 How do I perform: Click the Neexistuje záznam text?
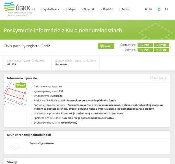tap(42, 143)
